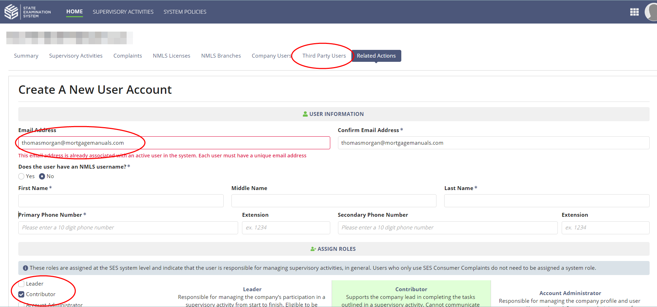Select the Related Actions tab
657x307 pixels.
(376, 56)
